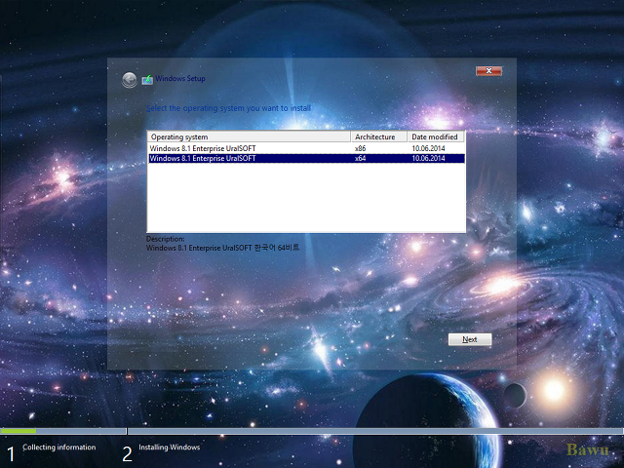Click the 10.06.2014 date in x86 row
624x468 pixels.
click(x=429, y=148)
